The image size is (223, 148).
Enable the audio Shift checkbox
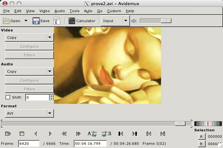tap(8, 97)
